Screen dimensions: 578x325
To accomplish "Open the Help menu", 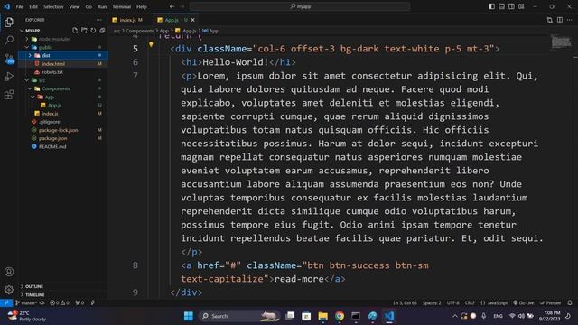I will 142,6.
